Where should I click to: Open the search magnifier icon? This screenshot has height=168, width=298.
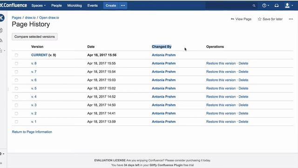tap(254, 6)
